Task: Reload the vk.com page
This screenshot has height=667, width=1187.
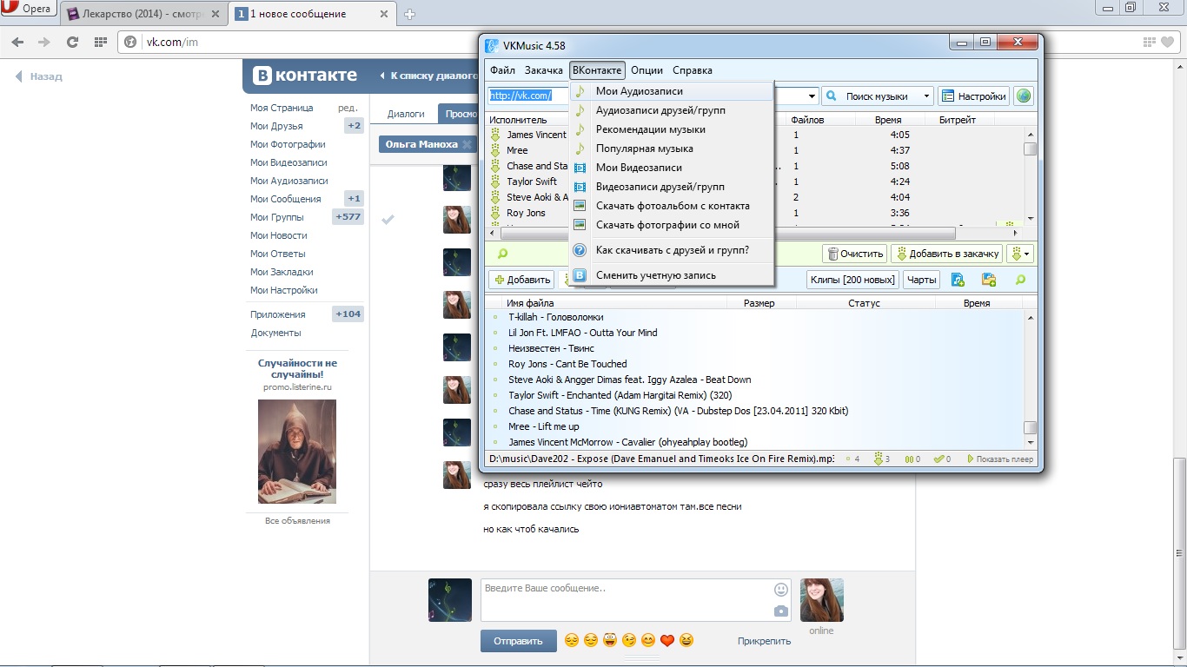Action: (72, 42)
